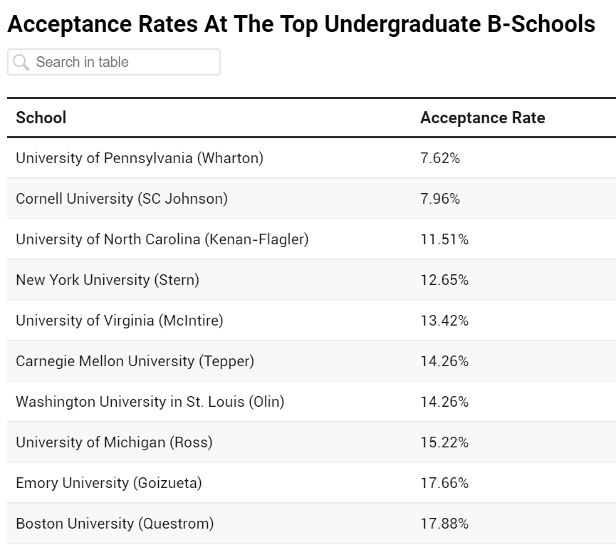Click the Acceptance Rates chart title
The width and height of the screenshot is (616, 545).
click(x=301, y=24)
